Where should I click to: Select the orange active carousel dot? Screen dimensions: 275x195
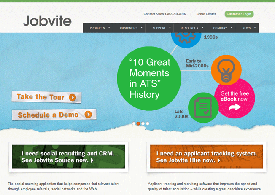click(x=138, y=123)
